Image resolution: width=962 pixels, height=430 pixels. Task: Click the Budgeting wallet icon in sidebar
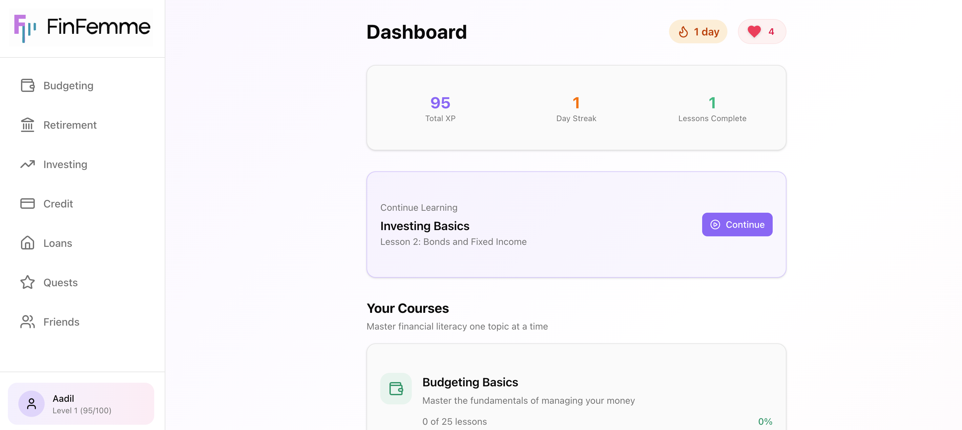[27, 86]
